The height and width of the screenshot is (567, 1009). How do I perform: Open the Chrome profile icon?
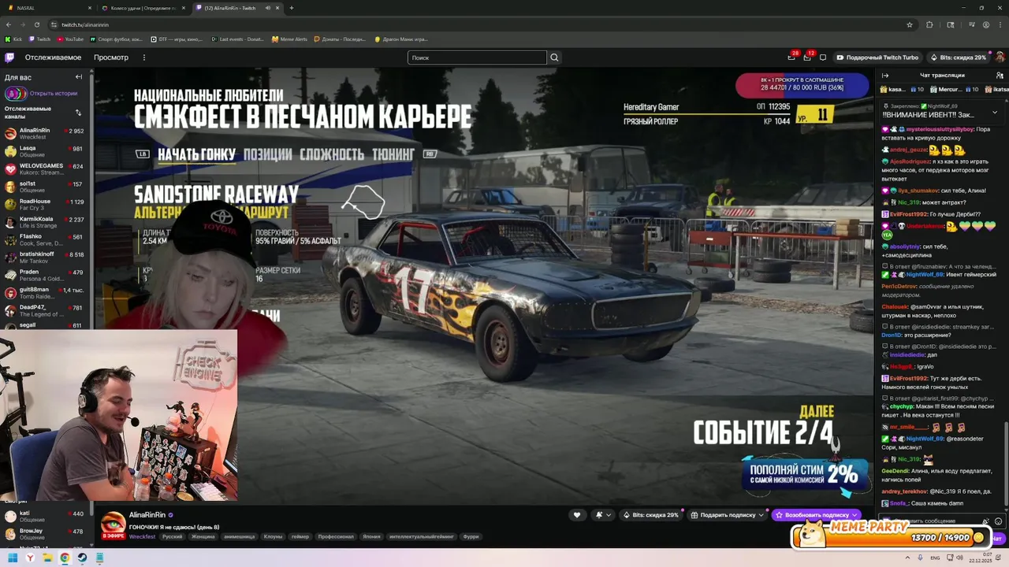(x=986, y=24)
